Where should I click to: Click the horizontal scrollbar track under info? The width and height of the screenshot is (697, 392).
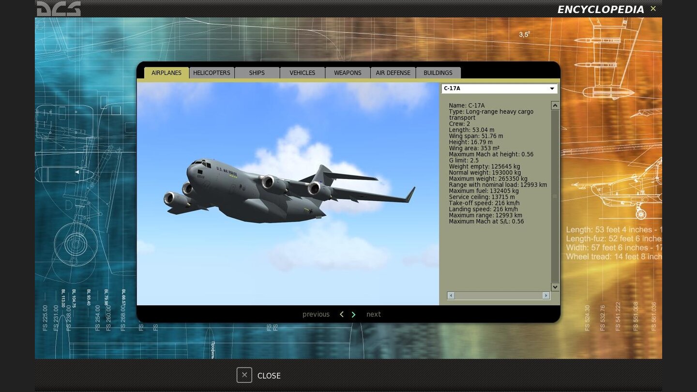[x=499, y=295]
